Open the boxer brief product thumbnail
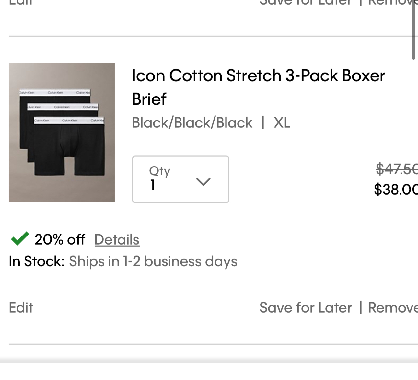 (x=62, y=132)
